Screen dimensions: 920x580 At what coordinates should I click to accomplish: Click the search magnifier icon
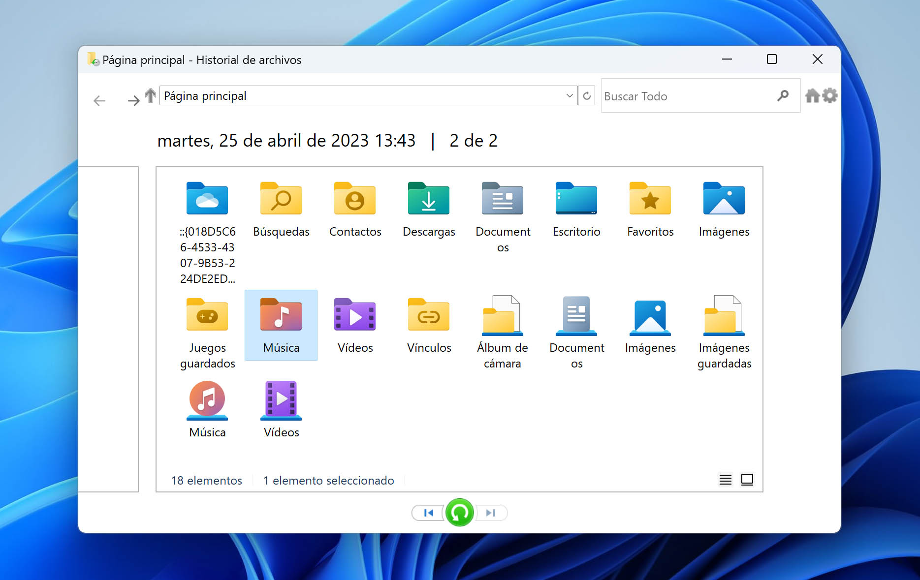783,95
